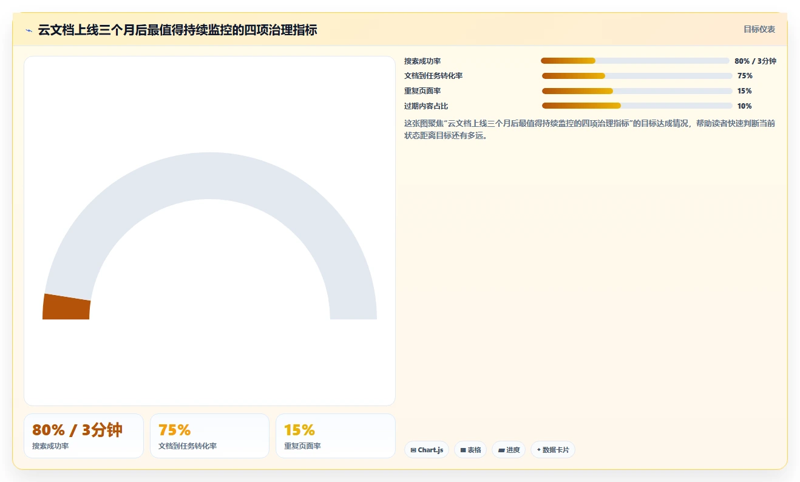Click the 80% / 3分钟 stat card

[84, 436]
